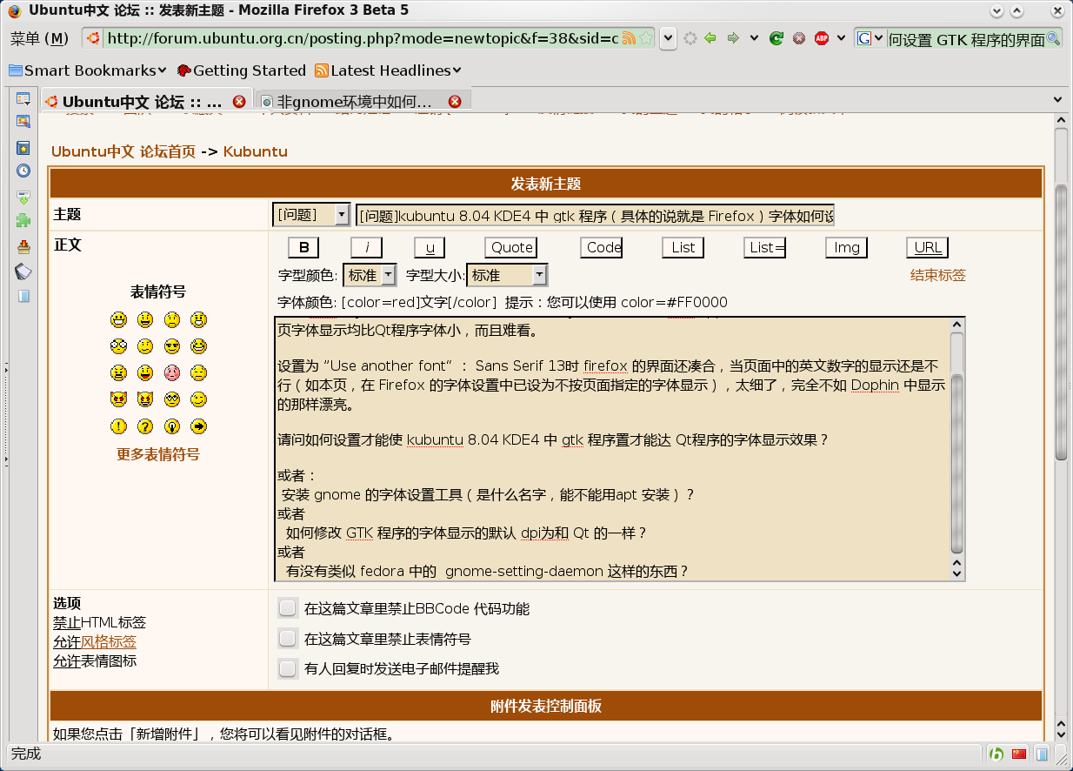Viewport: 1073px width, 771px height.
Task: Open the 'Ubuntu中文 论坛首页' breadcrumb link
Action: pyautogui.click(x=123, y=151)
